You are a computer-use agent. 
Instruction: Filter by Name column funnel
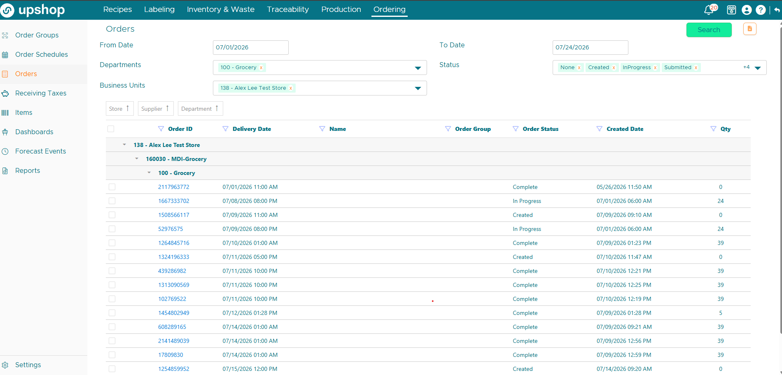click(x=322, y=129)
